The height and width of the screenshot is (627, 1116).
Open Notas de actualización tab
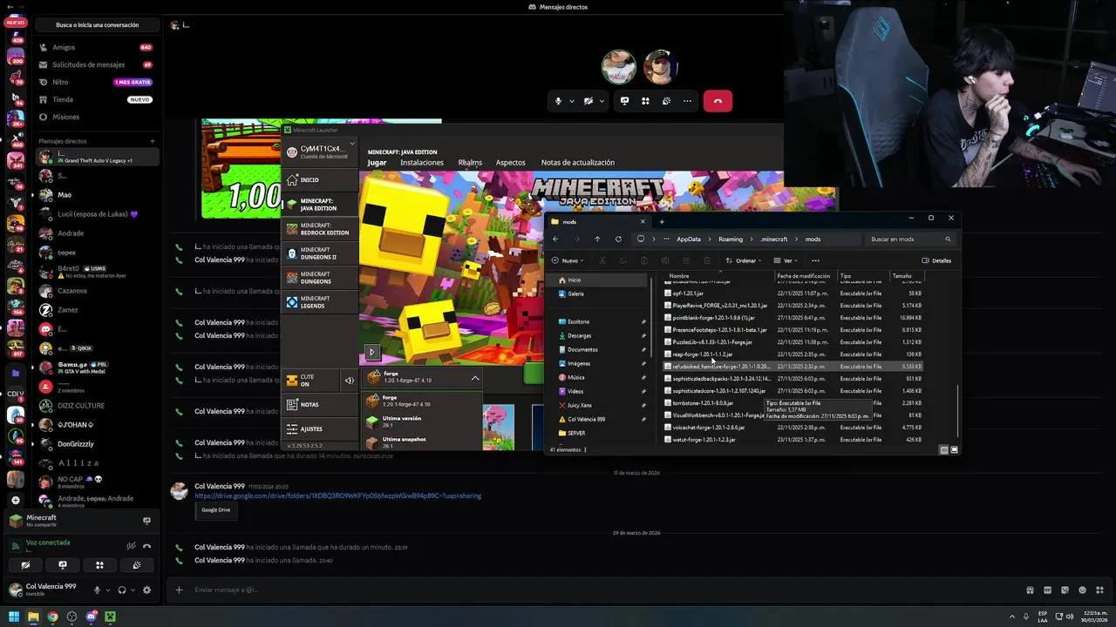click(x=577, y=162)
